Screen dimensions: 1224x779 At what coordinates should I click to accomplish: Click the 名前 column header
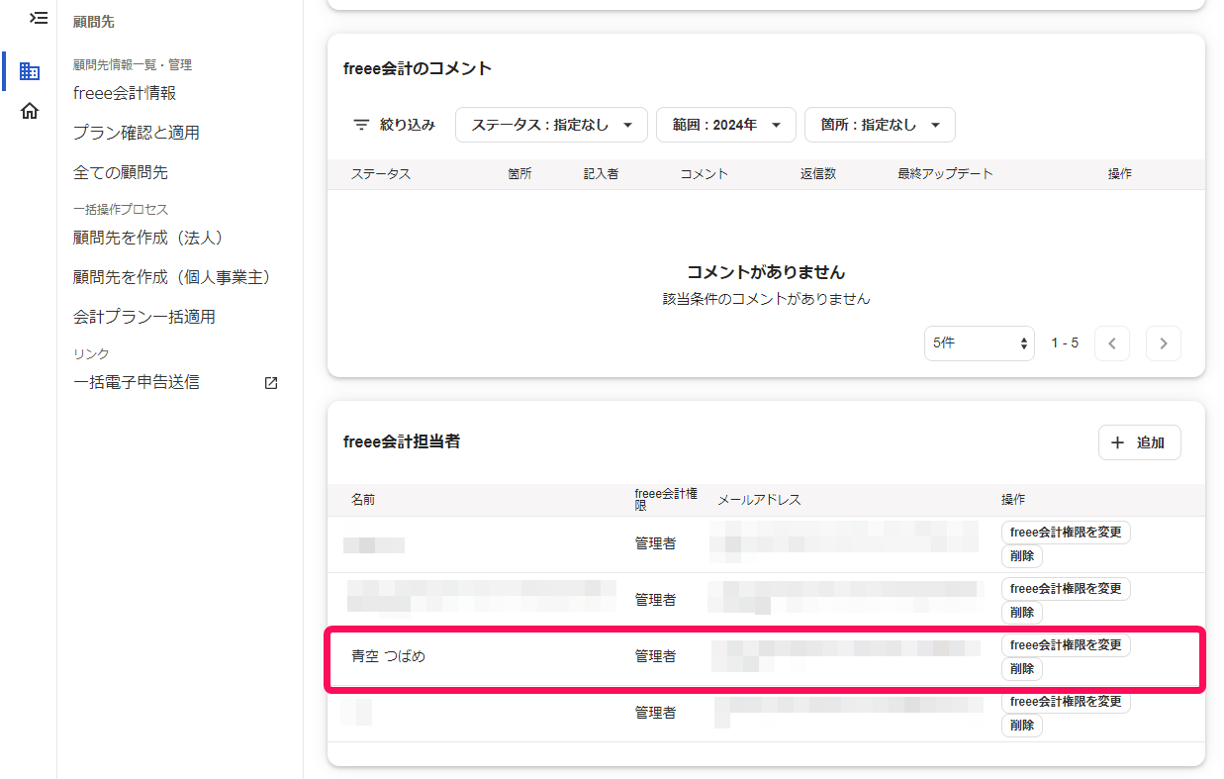pos(363,500)
